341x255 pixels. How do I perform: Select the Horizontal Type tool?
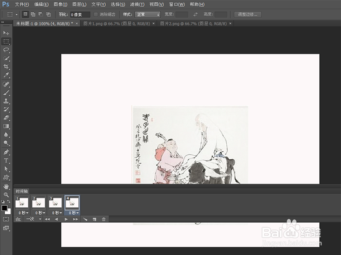pos(6,161)
